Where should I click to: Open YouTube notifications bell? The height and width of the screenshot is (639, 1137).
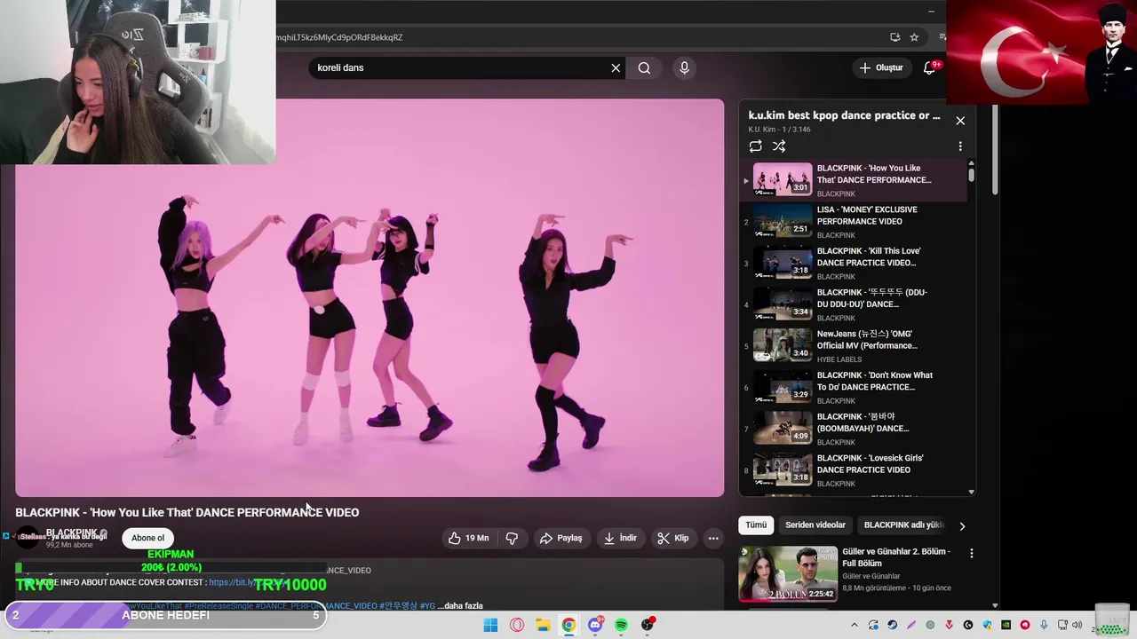(x=929, y=67)
